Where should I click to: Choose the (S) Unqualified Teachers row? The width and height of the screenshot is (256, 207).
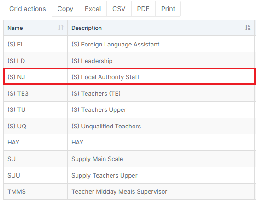(x=130, y=126)
